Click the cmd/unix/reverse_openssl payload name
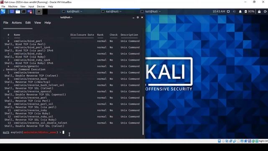 pos(33,91)
